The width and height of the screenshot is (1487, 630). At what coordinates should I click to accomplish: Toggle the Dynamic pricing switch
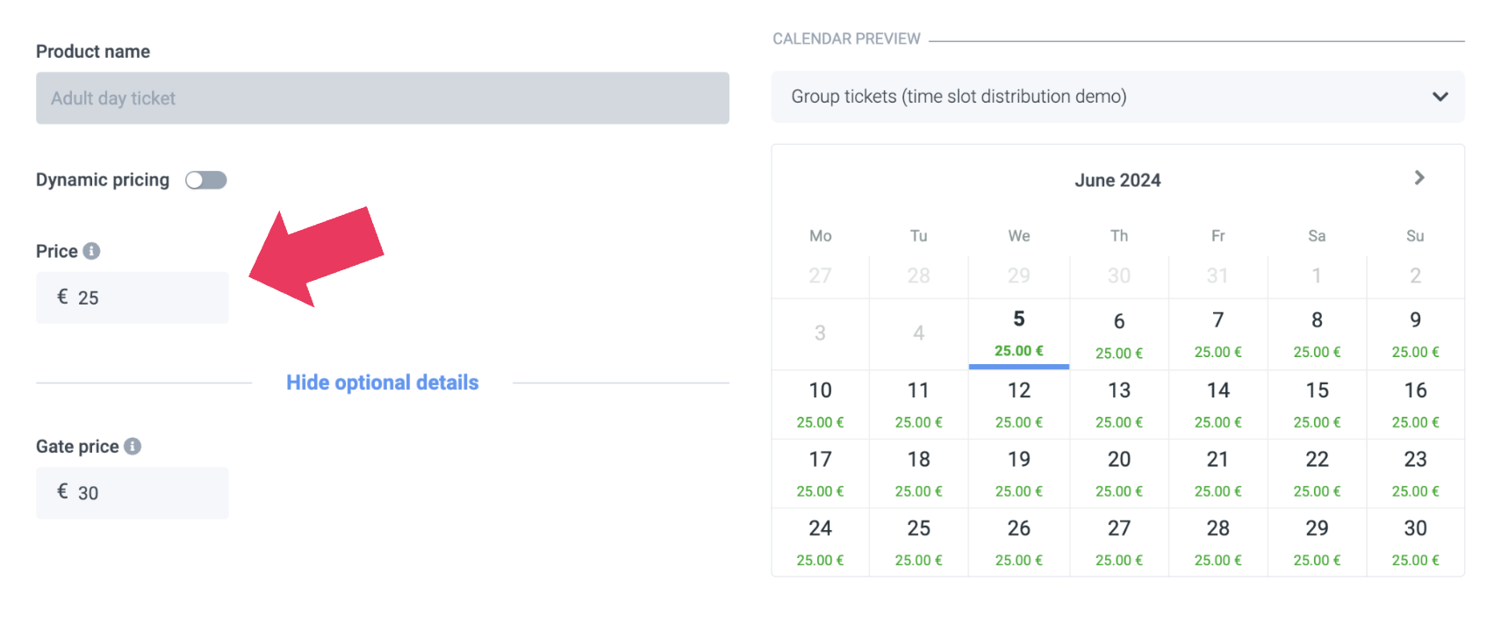point(206,180)
